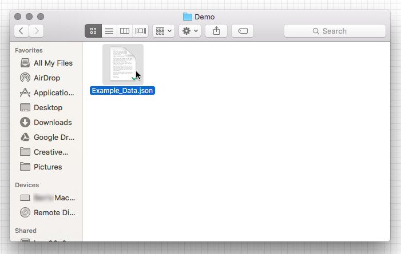401x254 pixels.
Task: Click the Share button
Action: pos(216,31)
